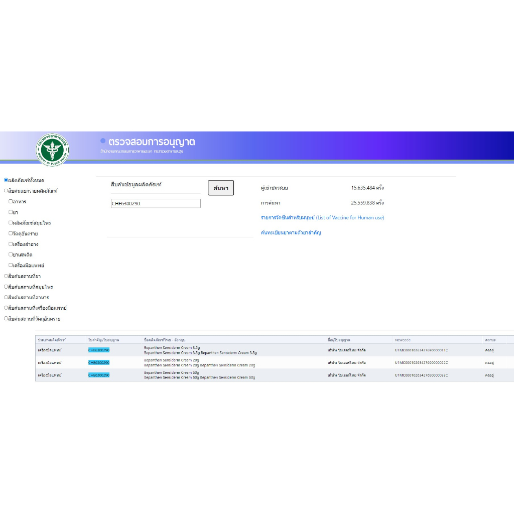Click Bepanthen Sensiderm Cream 50g product name
Screen dimensions: 514x514
pyautogui.click(x=199, y=375)
